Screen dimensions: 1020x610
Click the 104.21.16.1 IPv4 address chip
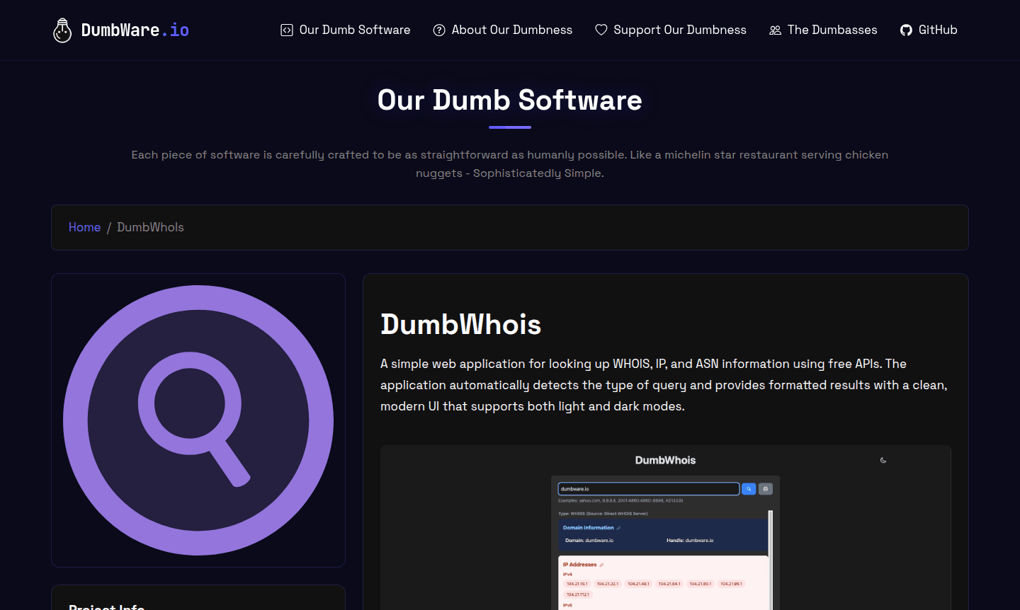click(x=577, y=583)
